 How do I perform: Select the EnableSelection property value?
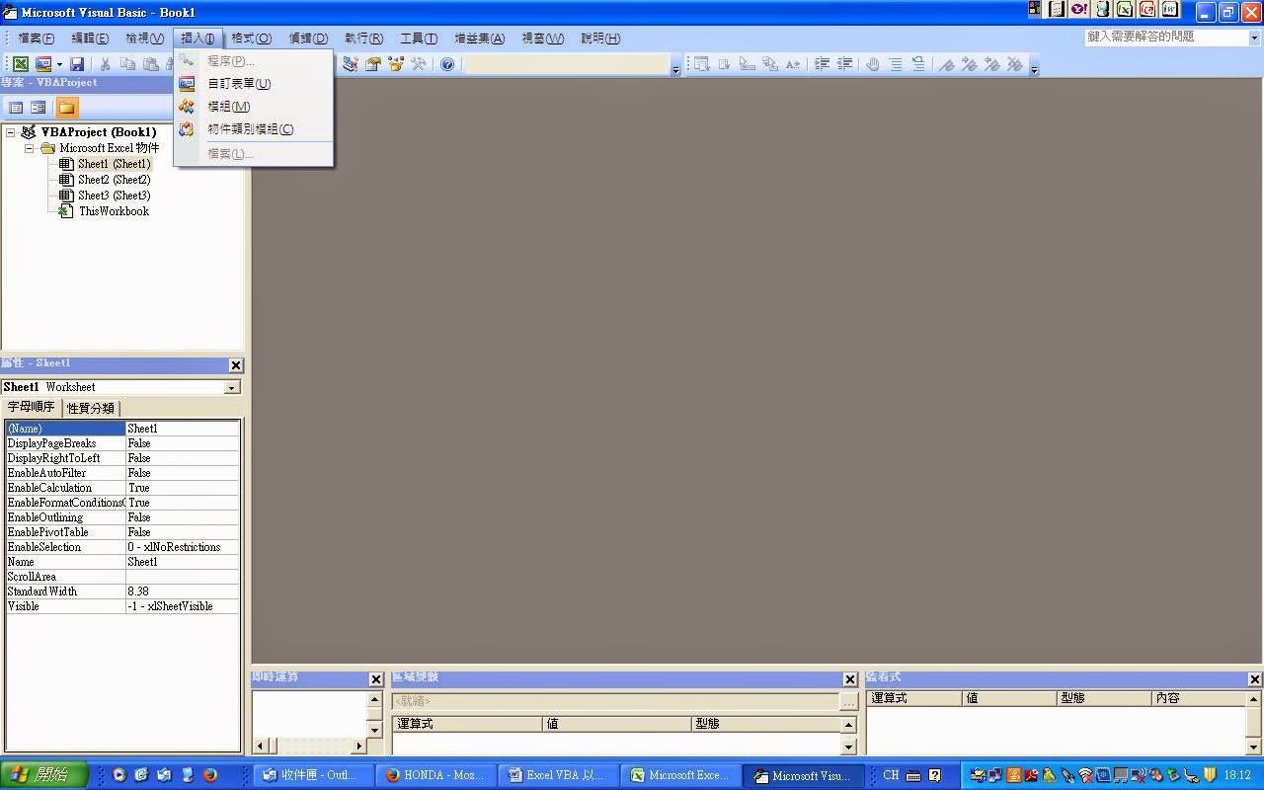click(x=182, y=547)
